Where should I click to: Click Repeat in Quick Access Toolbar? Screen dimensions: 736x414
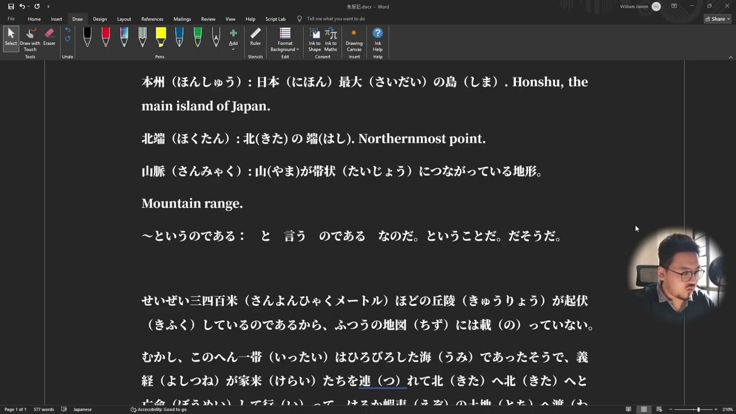coord(37,6)
